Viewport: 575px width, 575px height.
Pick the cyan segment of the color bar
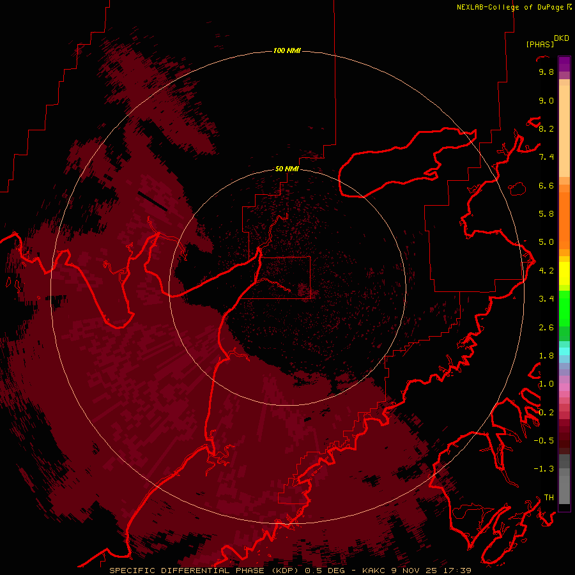coord(564,351)
